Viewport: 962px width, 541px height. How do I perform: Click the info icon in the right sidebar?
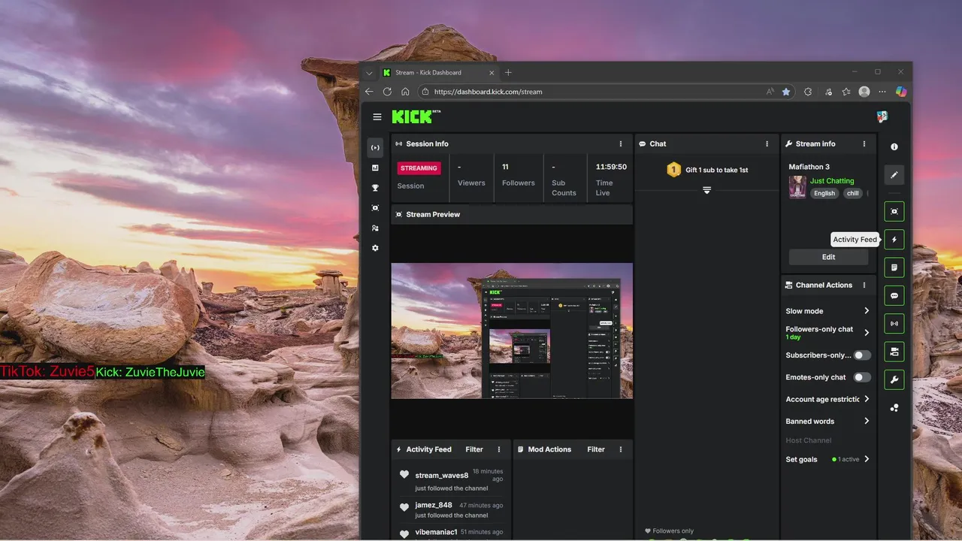[x=894, y=147]
